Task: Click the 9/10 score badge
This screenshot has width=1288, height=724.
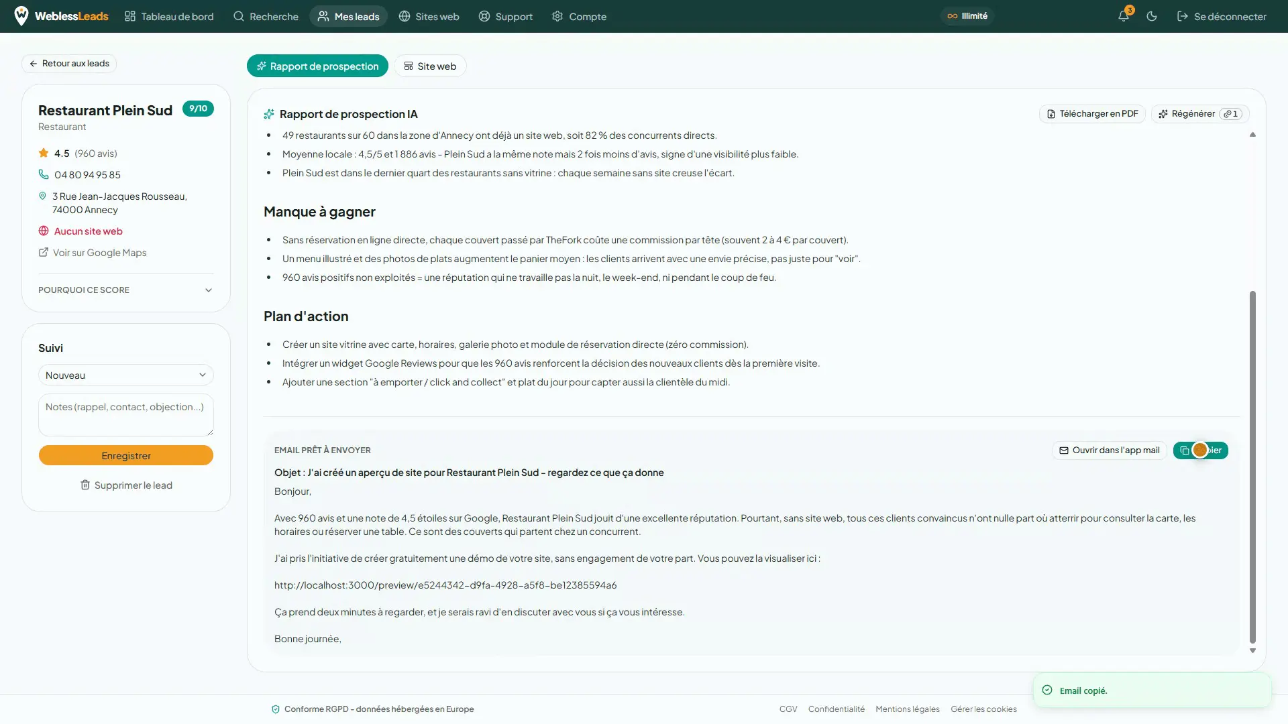Action: 198,109
